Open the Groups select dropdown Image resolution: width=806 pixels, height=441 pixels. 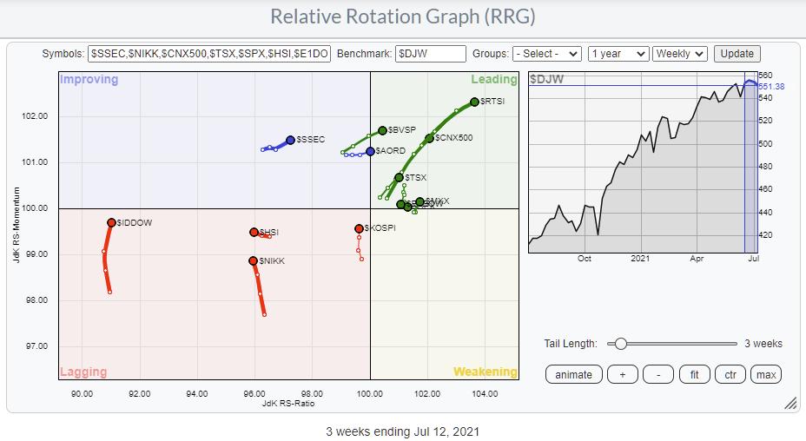click(546, 54)
